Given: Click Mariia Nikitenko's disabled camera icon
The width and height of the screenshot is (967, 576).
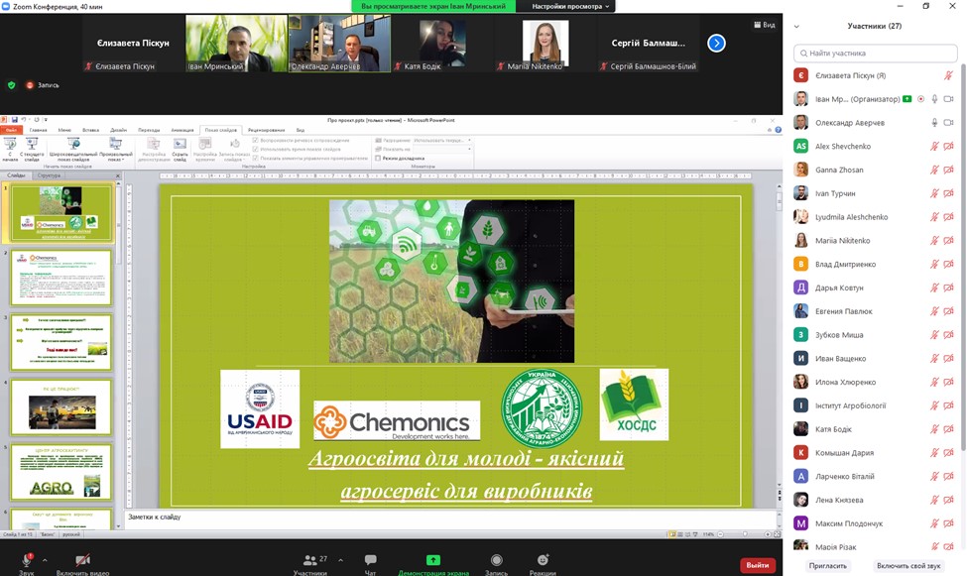Looking at the screenshot, I should 948,241.
